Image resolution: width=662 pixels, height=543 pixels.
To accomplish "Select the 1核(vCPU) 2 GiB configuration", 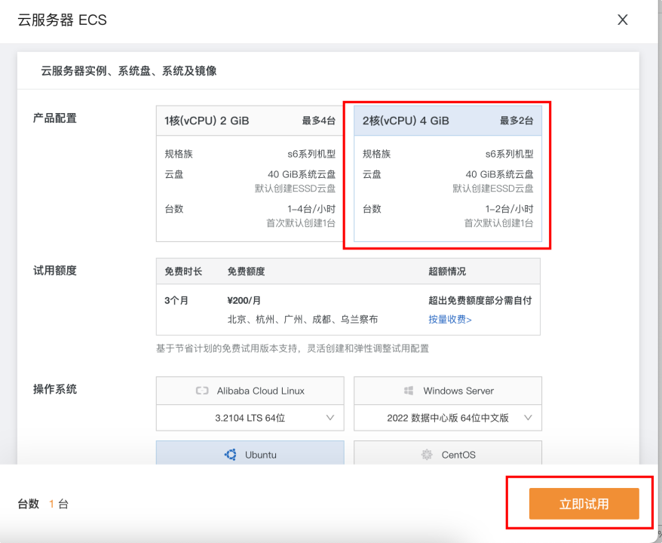I will coord(250,173).
